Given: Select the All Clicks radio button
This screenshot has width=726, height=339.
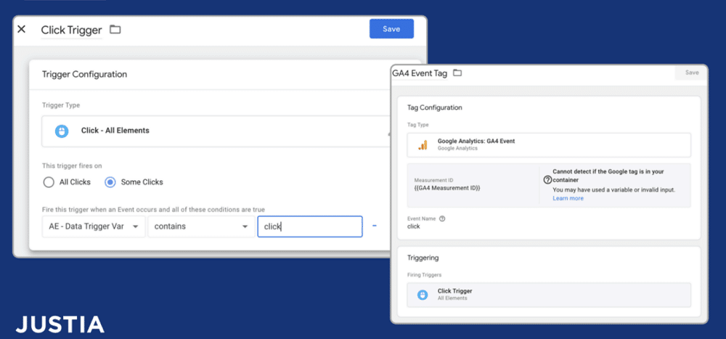Looking at the screenshot, I should (49, 182).
